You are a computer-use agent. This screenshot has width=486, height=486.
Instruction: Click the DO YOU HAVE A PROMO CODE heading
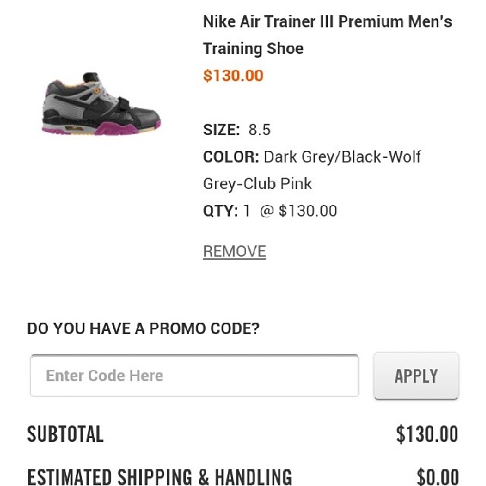pos(144,329)
